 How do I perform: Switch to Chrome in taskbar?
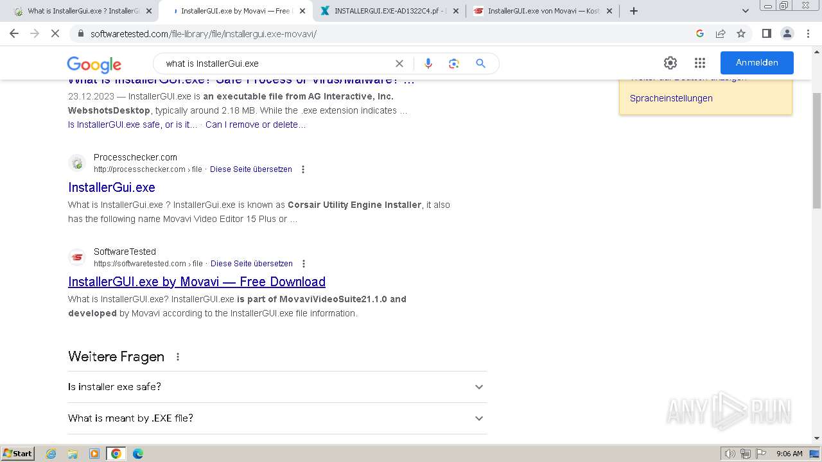coord(116,454)
